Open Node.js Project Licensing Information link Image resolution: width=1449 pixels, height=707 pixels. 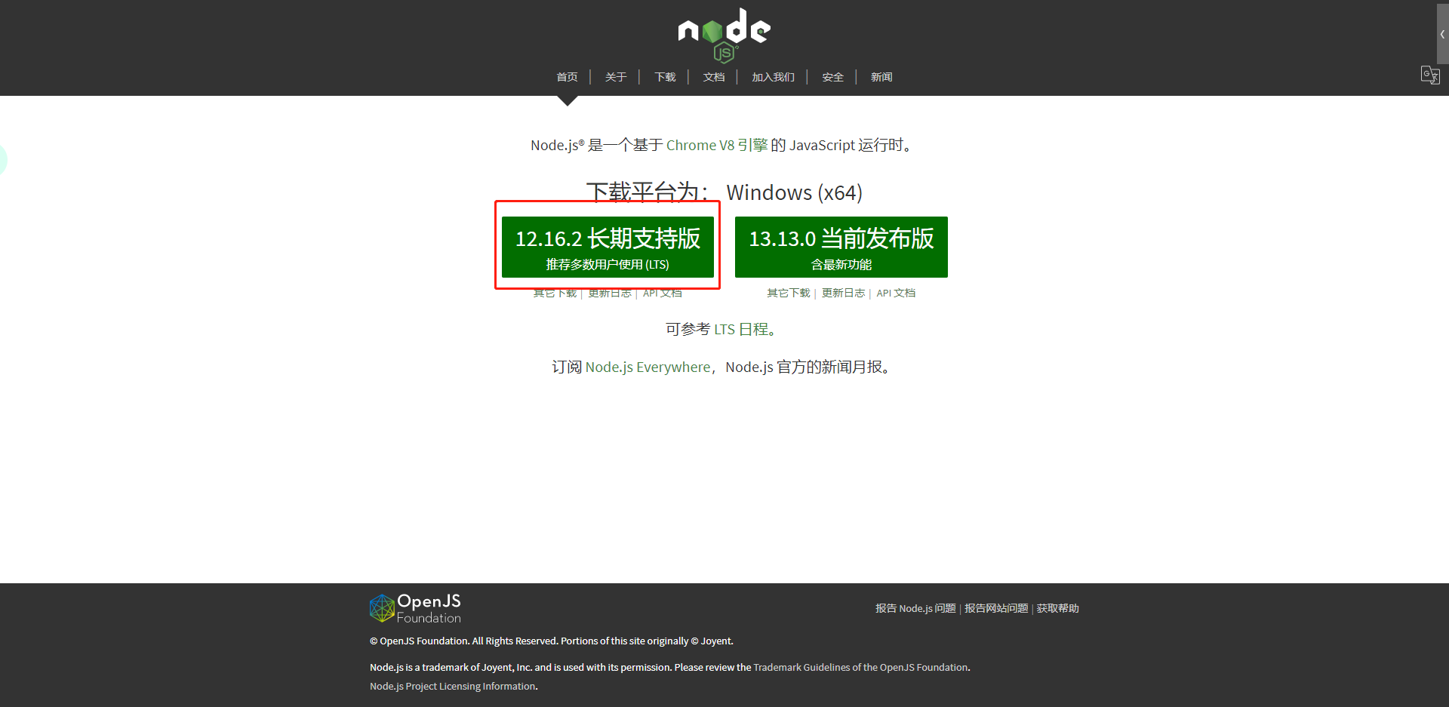coord(453,686)
